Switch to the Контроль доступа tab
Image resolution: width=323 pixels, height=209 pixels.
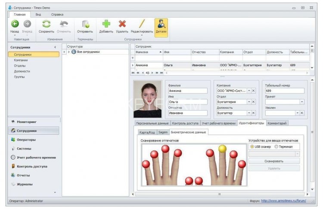185,123
